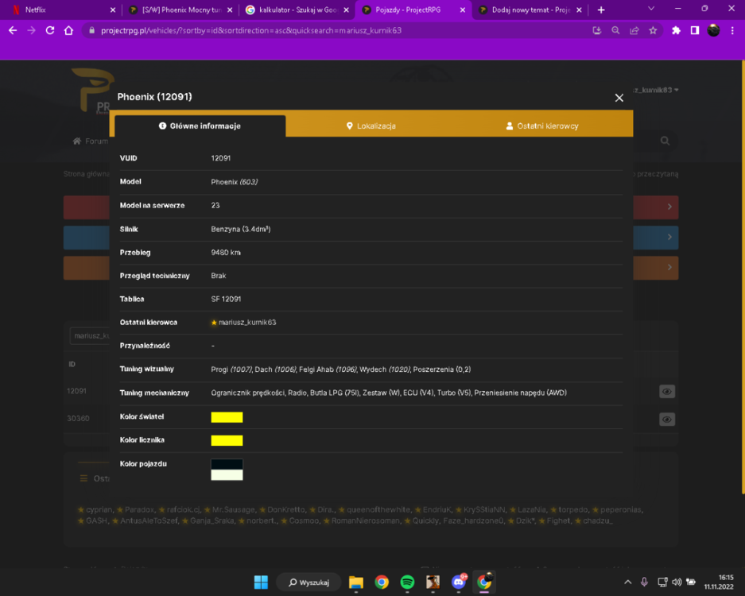
Task: Reload the page with refresh icon
Action: click(x=50, y=30)
